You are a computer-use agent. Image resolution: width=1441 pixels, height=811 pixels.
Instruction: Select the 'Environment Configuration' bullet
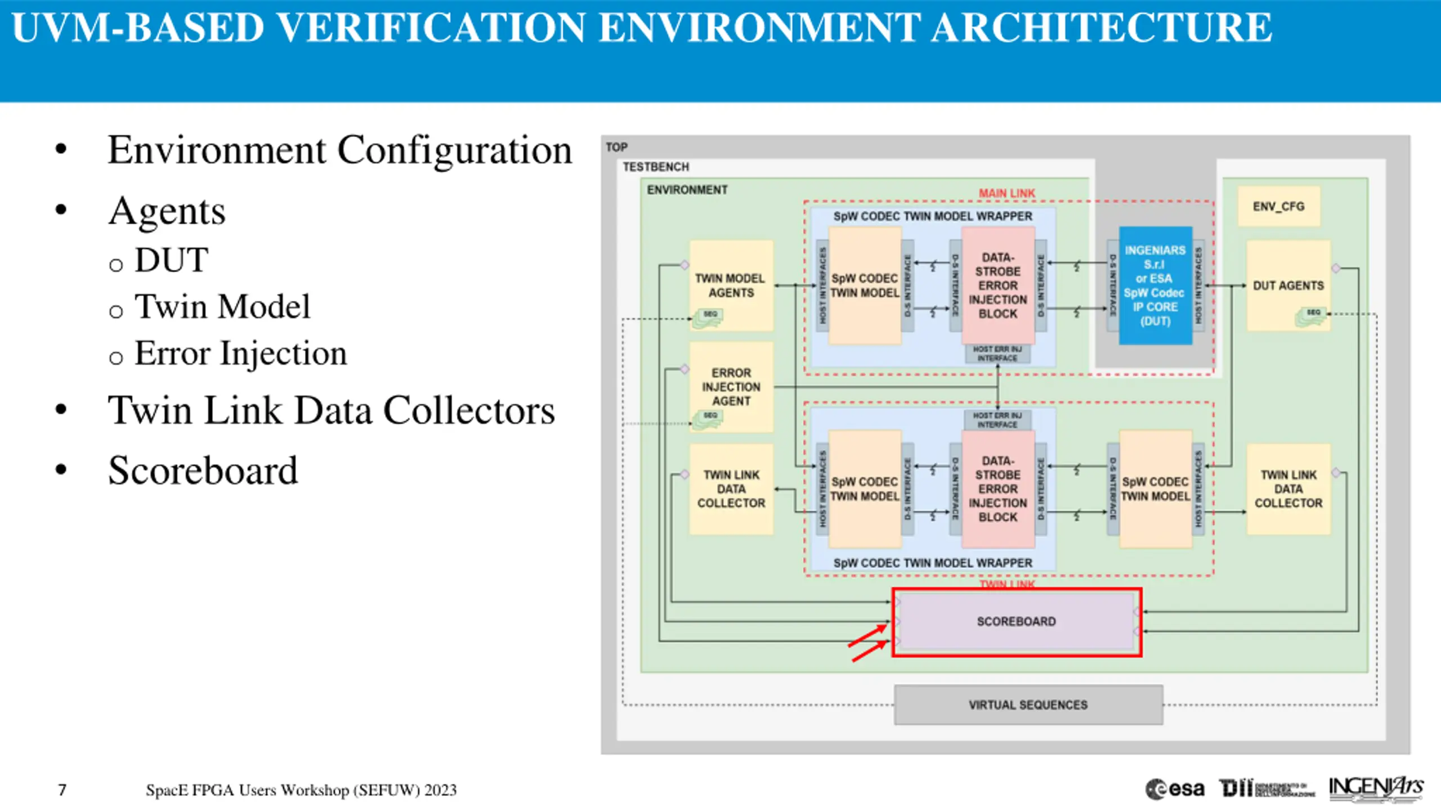pos(340,150)
